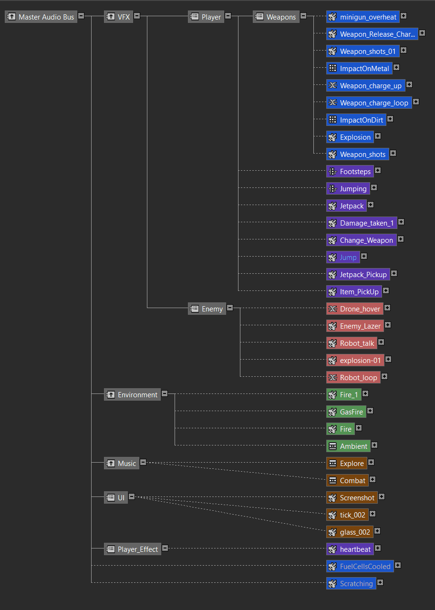
Task: Click the Ambient music icon
Action: 332,446
